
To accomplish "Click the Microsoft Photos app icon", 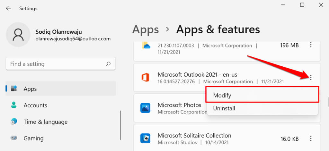I will (x=146, y=108).
